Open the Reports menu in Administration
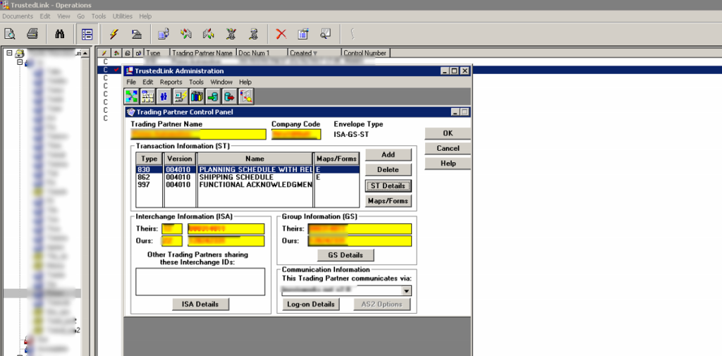 point(171,82)
